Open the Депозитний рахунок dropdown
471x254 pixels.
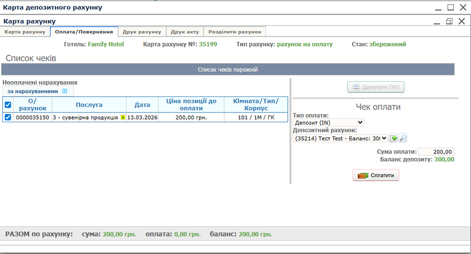click(x=341, y=138)
